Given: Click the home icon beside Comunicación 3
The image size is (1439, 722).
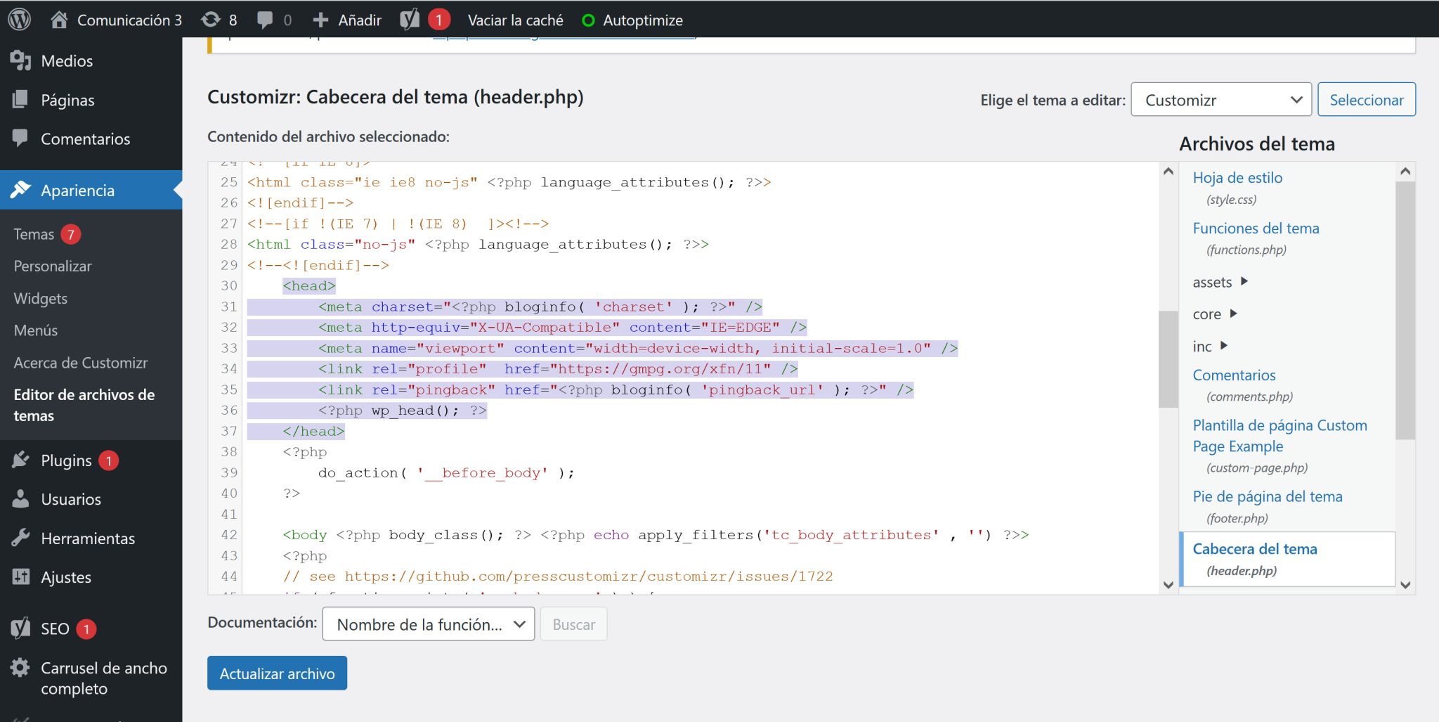Looking at the screenshot, I should pyautogui.click(x=59, y=20).
